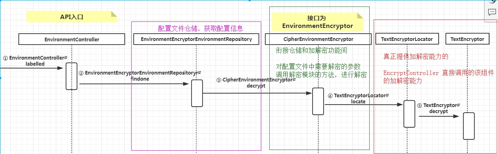This screenshot has height=154, width=498.
Task: Select the CipherEnvironmentEncryptor header box
Action: click(x=318, y=39)
